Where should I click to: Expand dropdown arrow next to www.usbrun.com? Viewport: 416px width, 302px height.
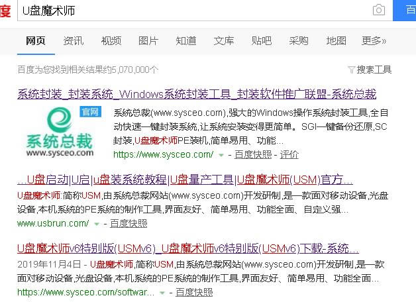[x=97, y=224]
